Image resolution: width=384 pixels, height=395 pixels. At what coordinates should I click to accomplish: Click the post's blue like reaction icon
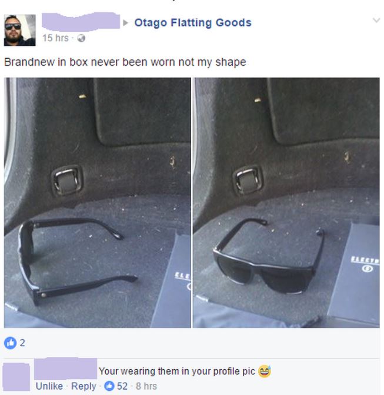11,343
